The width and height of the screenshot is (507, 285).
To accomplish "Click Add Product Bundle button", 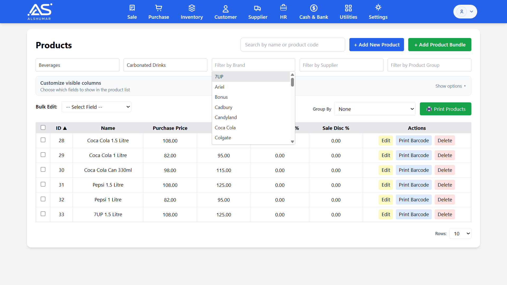I will tap(439, 45).
